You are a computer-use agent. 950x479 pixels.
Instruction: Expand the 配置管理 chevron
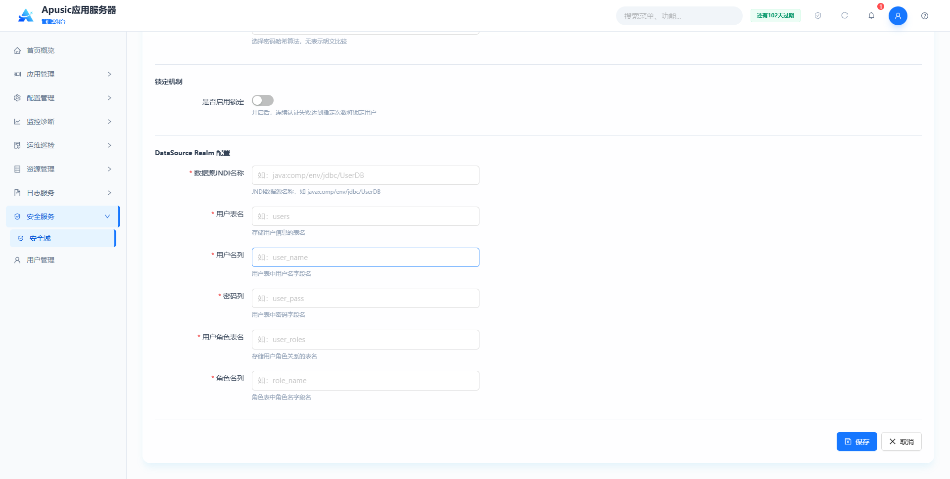[x=109, y=98]
